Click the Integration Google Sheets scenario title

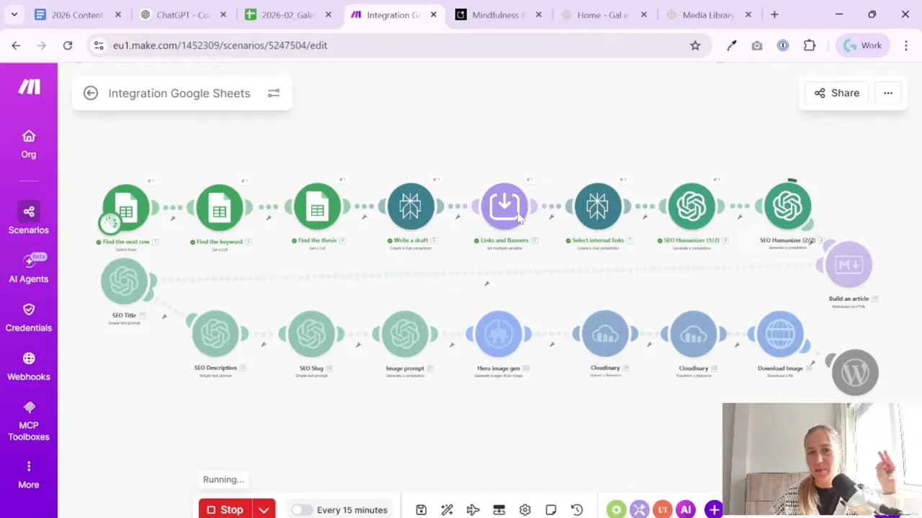179,93
